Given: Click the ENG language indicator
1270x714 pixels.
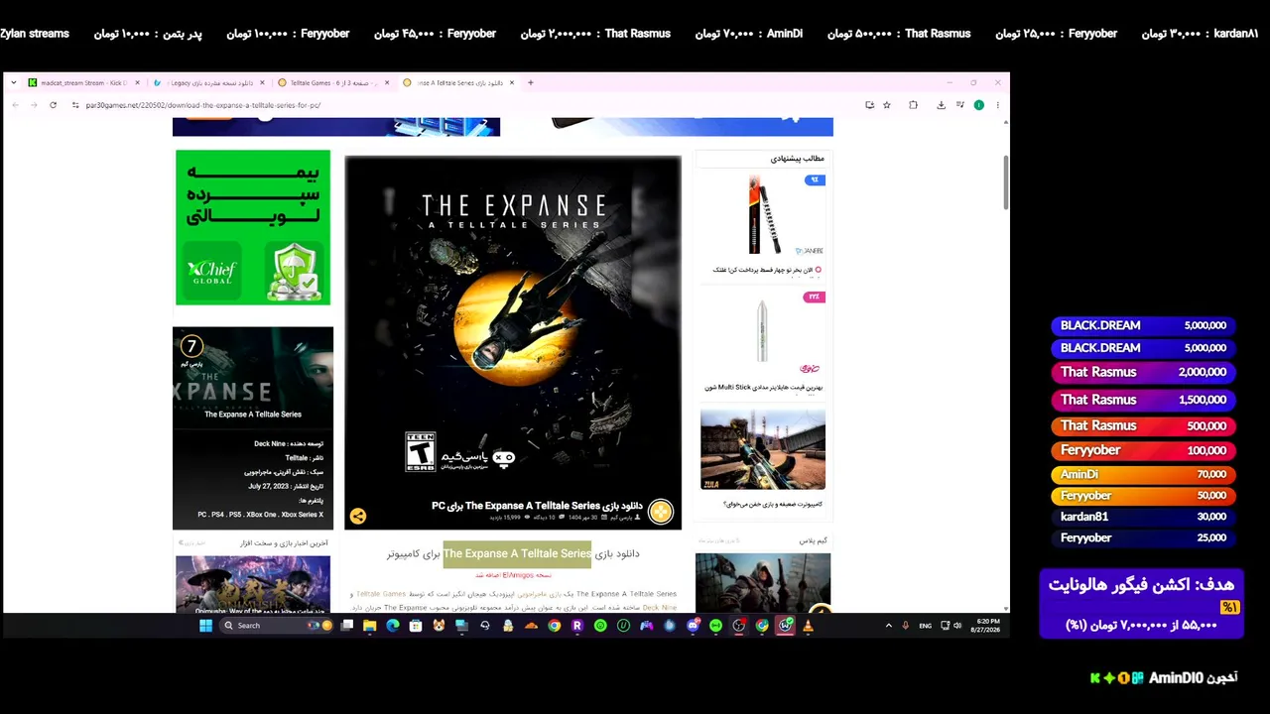Looking at the screenshot, I should click(x=925, y=626).
